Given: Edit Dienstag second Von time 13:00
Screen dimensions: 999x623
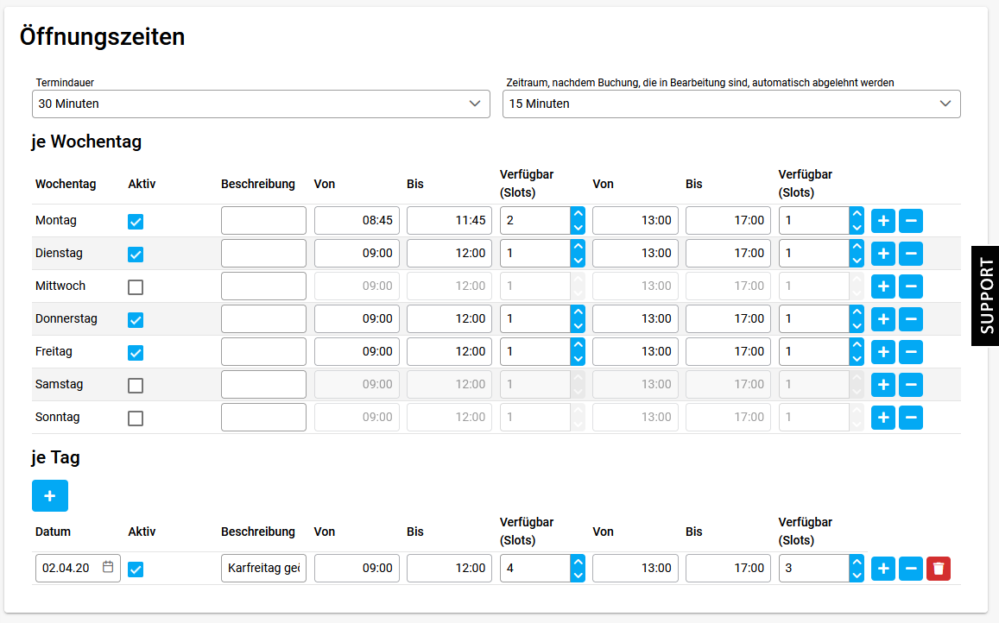Looking at the screenshot, I should (x=635, y=254).
